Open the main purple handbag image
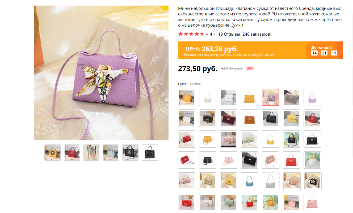Viewport: 353px width, 213px height. click(x=101, y=73)
